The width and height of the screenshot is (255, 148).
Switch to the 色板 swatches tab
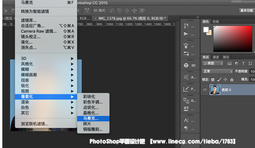(x=216, y=21)
